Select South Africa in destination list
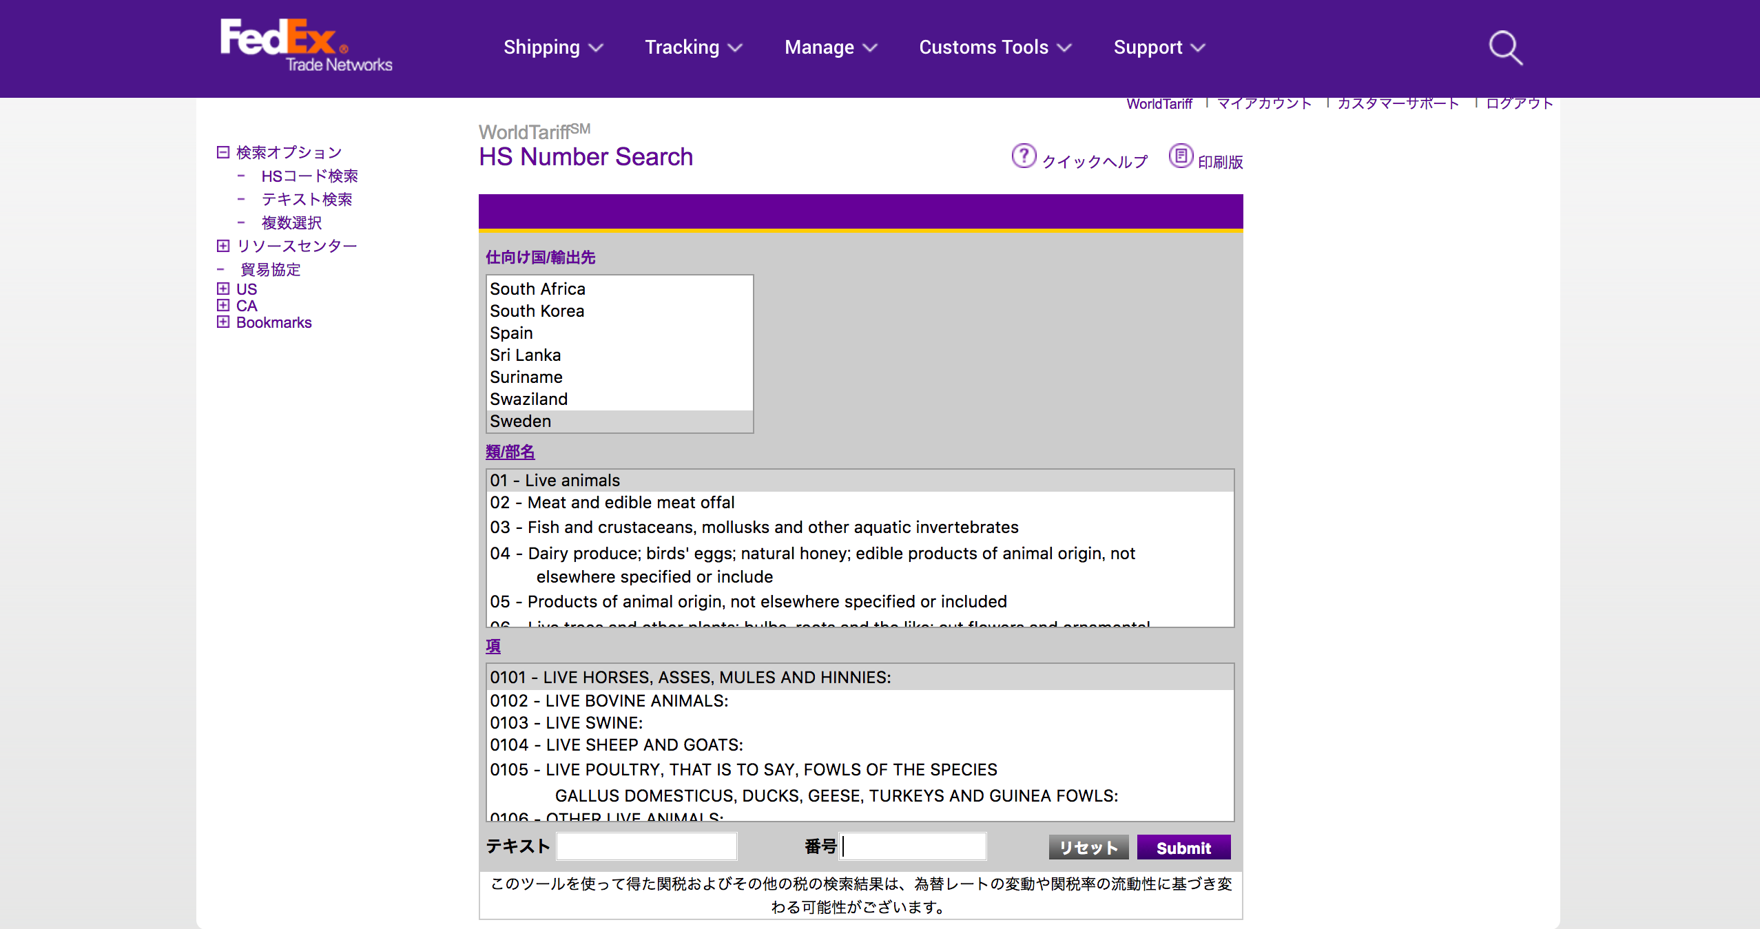1760x929 pixels. pos(619,289)
